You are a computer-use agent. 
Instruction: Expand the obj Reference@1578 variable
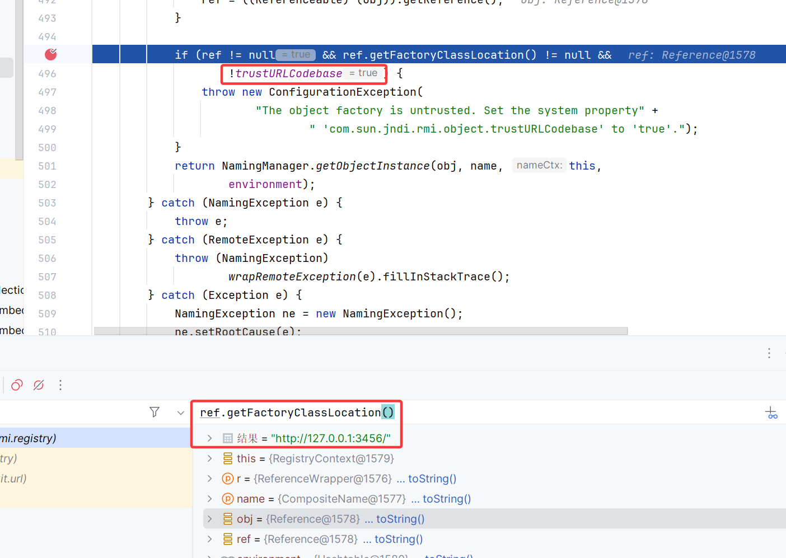coord(209,519)
